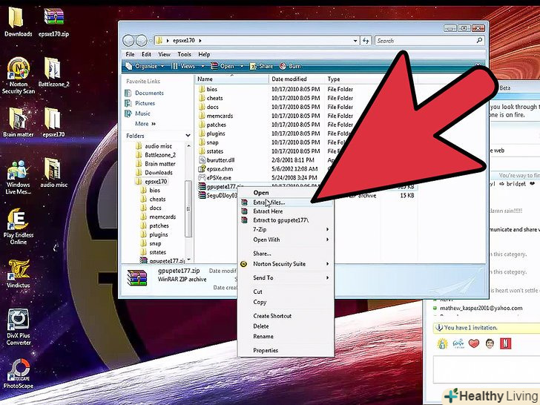Expand More favorite links
The width and height of the screenshot is (540, 405).
click(x=145, y=124)
